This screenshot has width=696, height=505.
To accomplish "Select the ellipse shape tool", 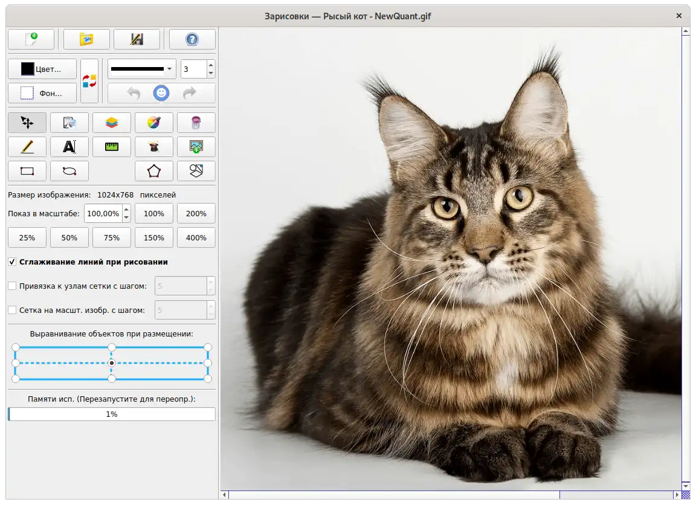I will (69, 171).
